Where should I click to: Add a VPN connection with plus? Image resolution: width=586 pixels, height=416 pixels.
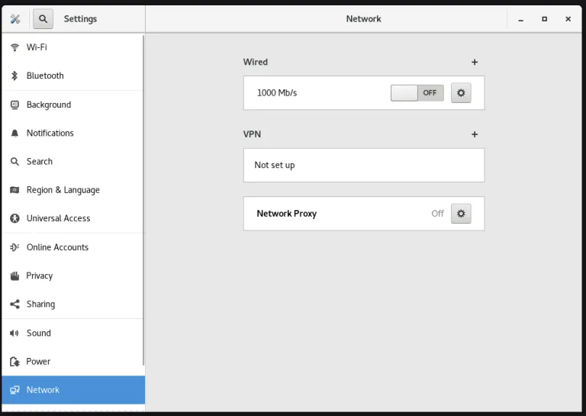(x=475, y=134)
